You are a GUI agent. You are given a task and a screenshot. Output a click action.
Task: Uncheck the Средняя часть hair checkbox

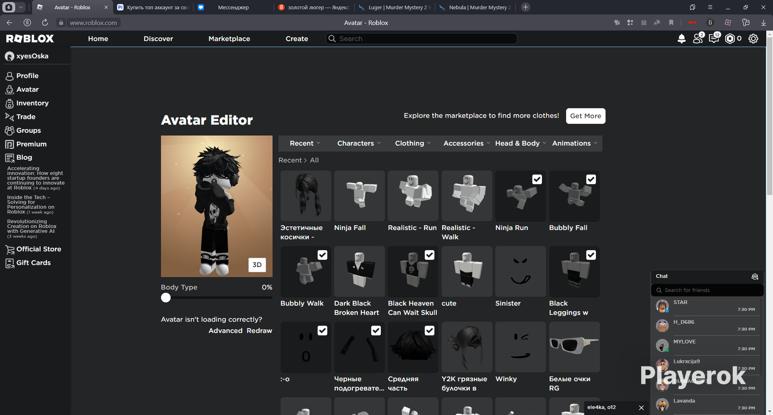tap(429, 330)
